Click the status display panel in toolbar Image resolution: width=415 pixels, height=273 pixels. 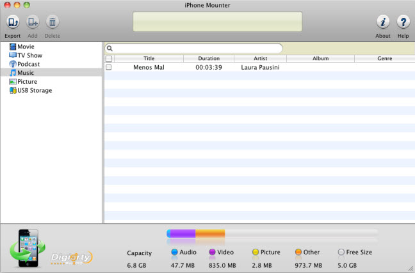(x=217, y=22)
